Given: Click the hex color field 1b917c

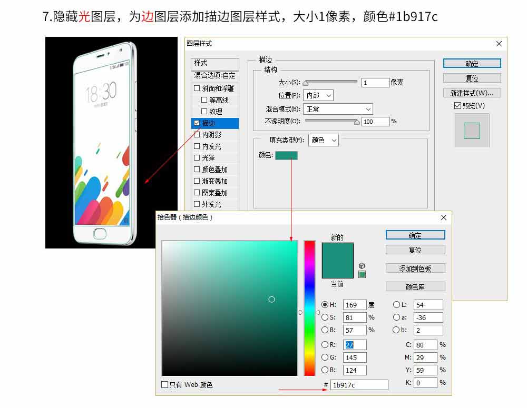Looking at the screenshot, I should (x=359, y=385).
